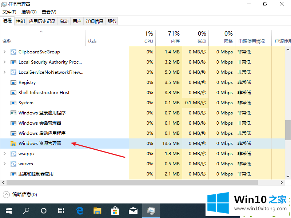This screenshot has width=291, height=218.
Task: Expand the wusvcs process group
Action: click(x=5, y=164)
